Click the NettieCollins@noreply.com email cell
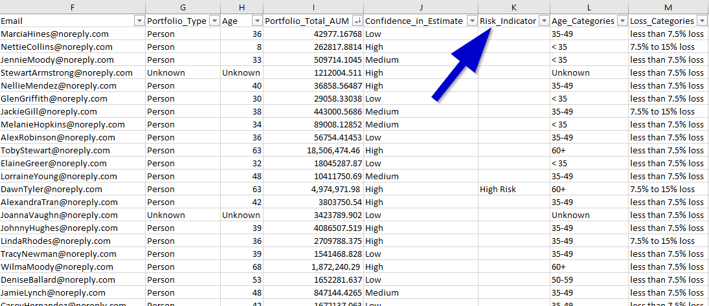The width and height of the screenshot is (709, 306). 73,47
